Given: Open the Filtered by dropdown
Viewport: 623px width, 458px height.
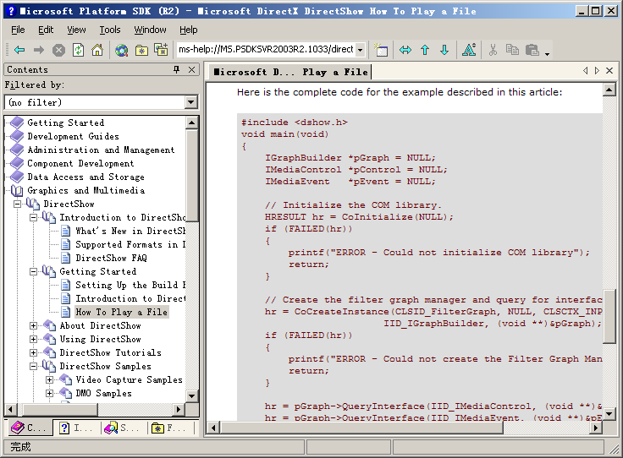Looking at the screenshot, I should tap(191, 102).
